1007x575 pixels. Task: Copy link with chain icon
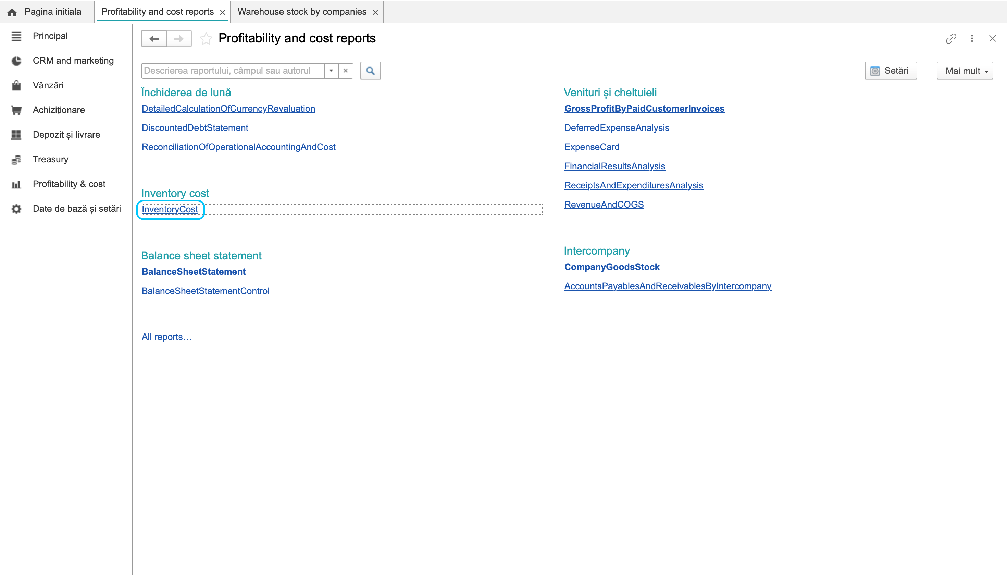click(x=951, y=38)
